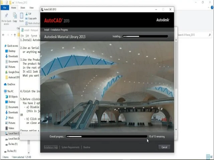Switch to details view icon in status bar

[208, 157]
